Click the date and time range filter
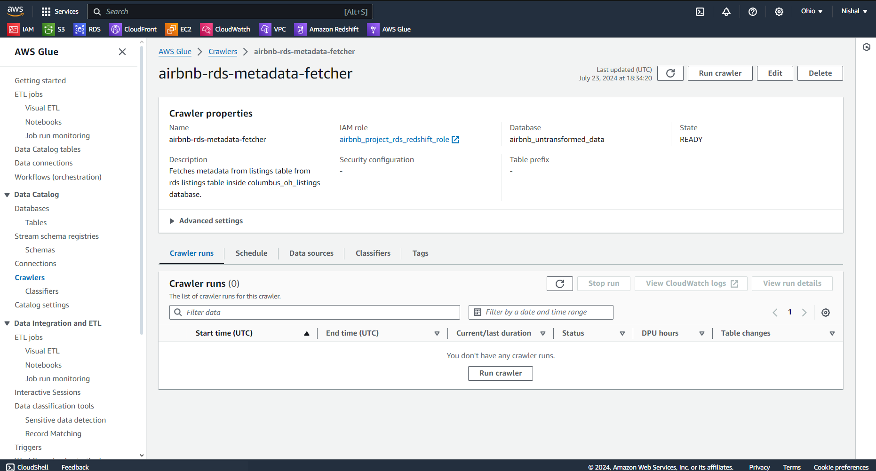The image size is (876, 471). pyautogui.click(x=541, y=313)
